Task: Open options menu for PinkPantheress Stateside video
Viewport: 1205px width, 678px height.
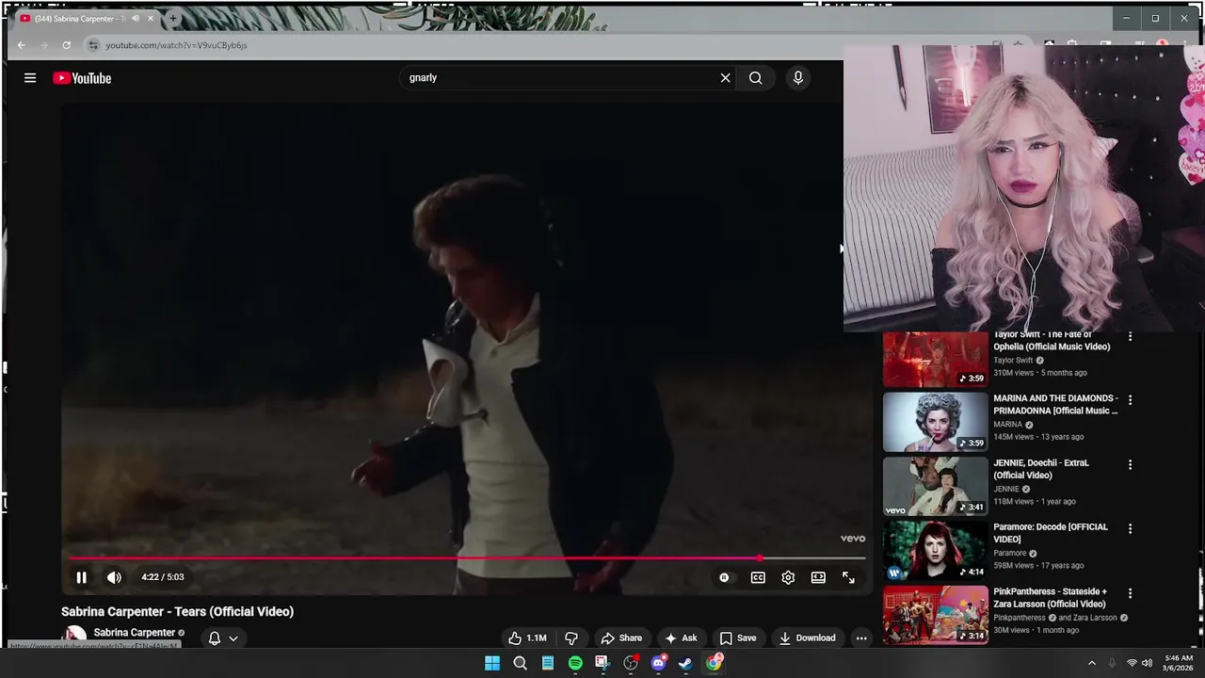Action: (x=1130, y=593)
